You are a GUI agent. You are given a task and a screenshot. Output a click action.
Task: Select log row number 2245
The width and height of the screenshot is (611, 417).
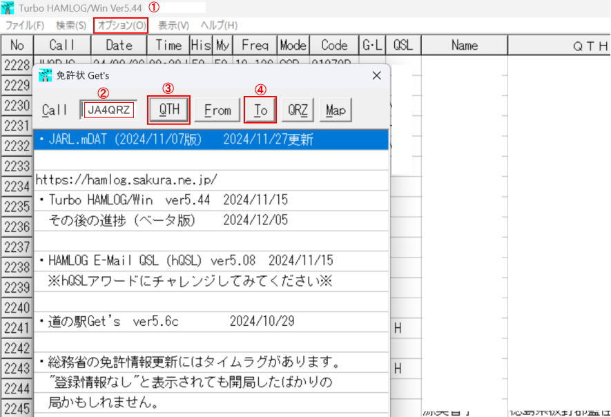pyautogui.click(x=17, y=409)
